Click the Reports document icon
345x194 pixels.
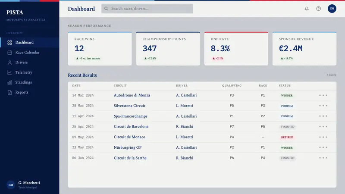click(9, 92)
